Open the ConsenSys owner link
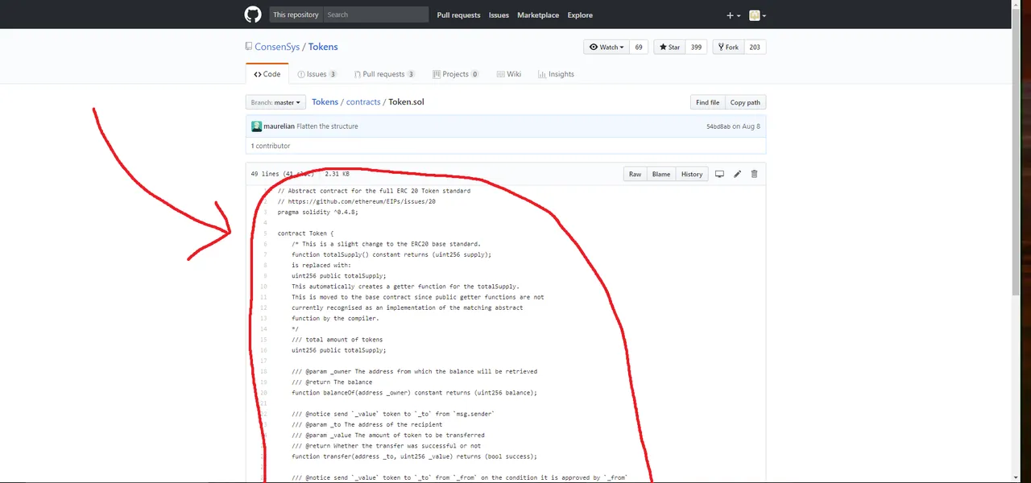The image size is (1031, 483). (277, 47)
